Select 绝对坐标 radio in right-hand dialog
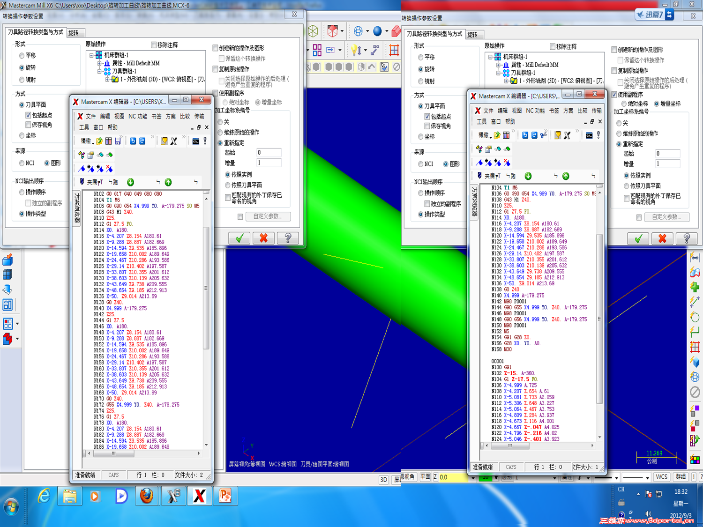 click(x=624, y=104)
